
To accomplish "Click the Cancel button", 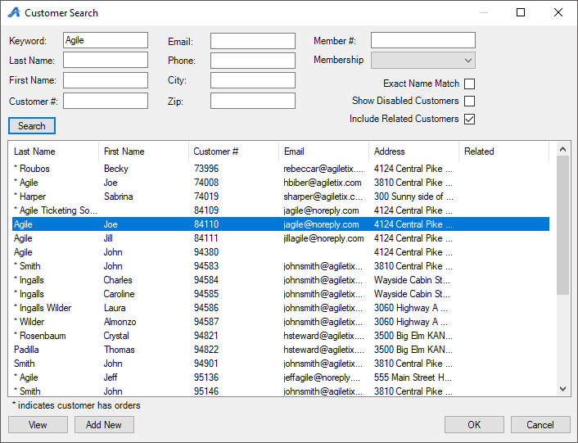I will click(x=540, y=424).
